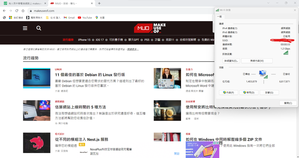Click the 閱讀更多 disclosure link

133,49
